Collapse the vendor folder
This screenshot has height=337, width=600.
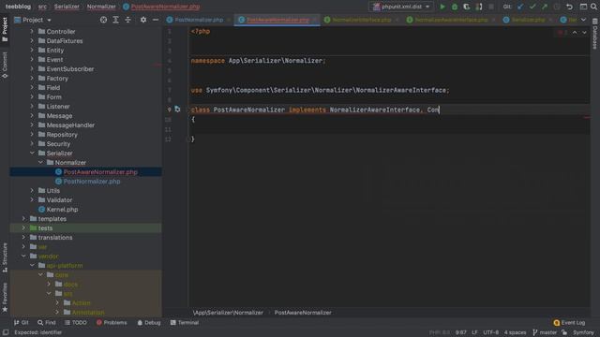(23, 256)
